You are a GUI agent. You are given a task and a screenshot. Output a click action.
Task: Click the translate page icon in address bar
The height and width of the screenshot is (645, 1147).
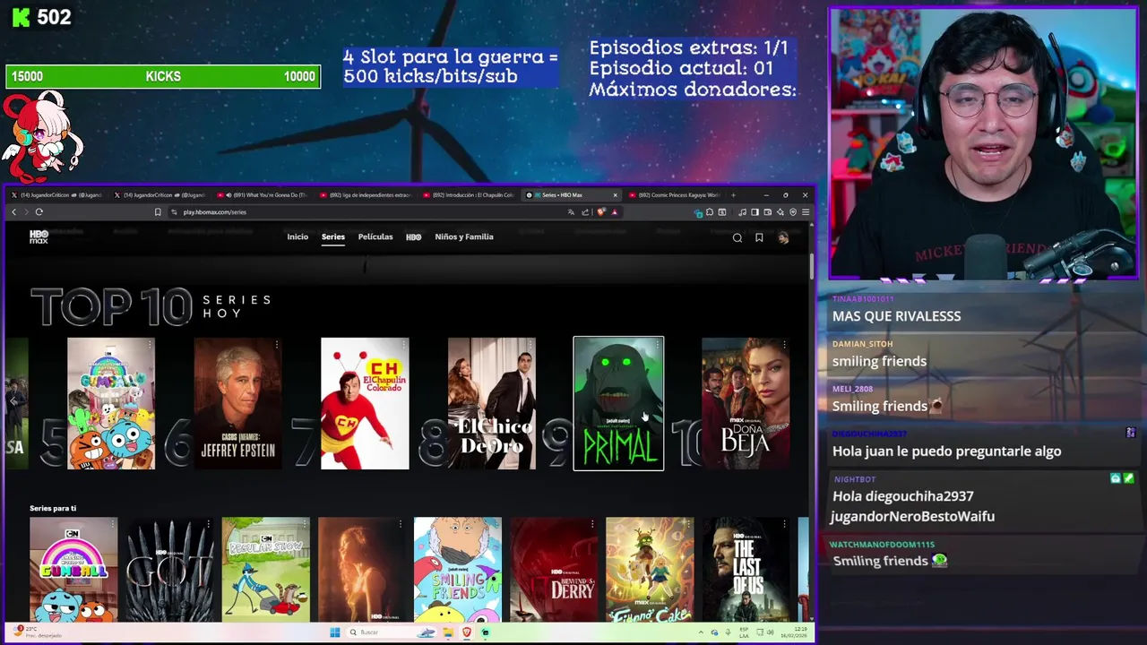(572, 212)
